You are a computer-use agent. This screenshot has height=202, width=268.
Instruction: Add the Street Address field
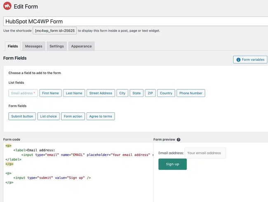click(101, 93)
